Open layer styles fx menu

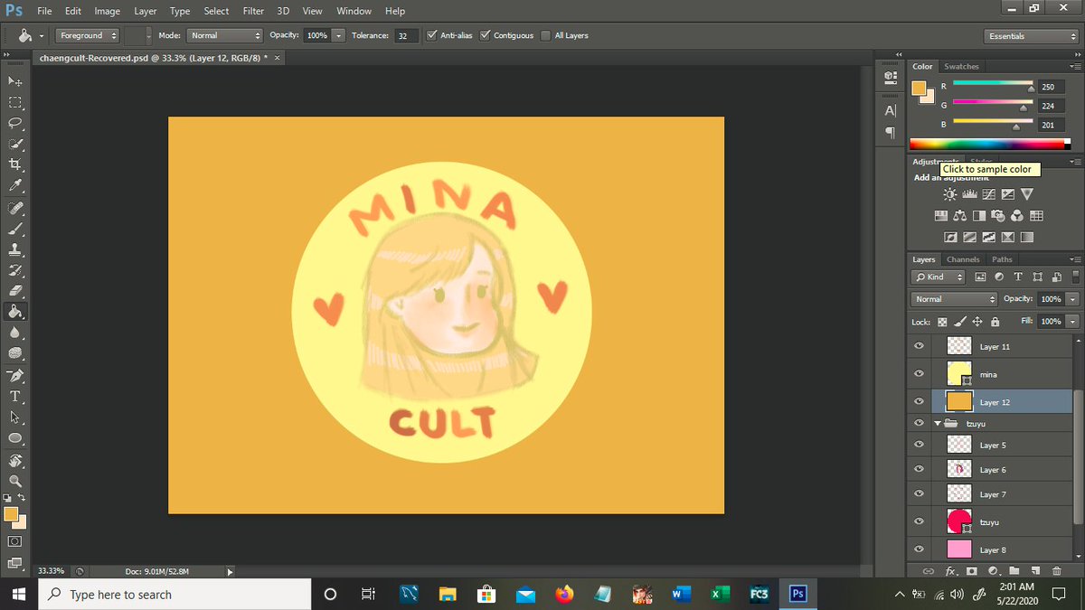(951, 571)
